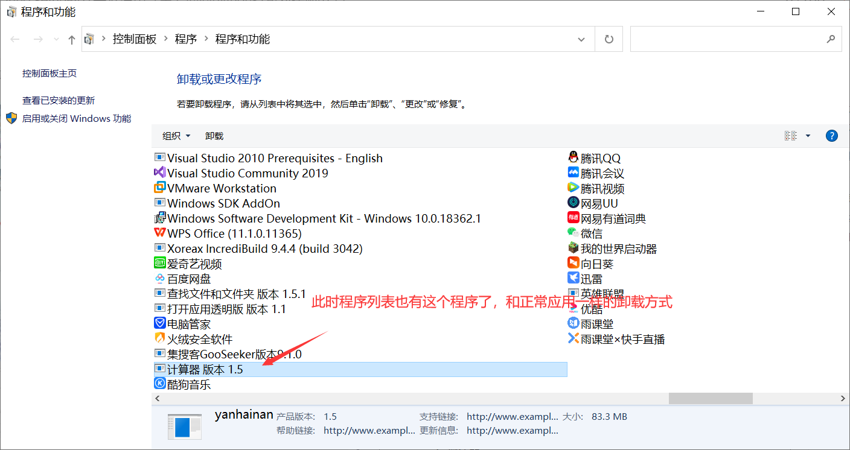This screenshot has width=850, height=450.
Task: Click the refresh button beside address bar
Action: [x=609, y=39]
